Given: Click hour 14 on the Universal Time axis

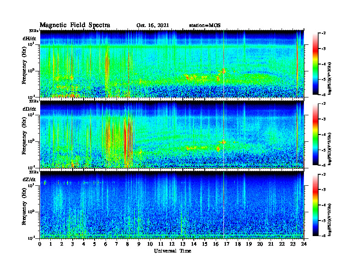Looking at the screenshot, I should 194,244.
